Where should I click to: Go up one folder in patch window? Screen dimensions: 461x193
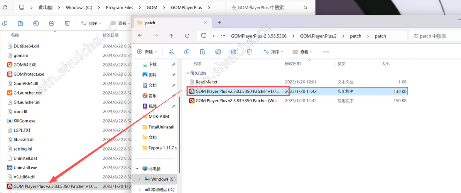coord(171,36)
